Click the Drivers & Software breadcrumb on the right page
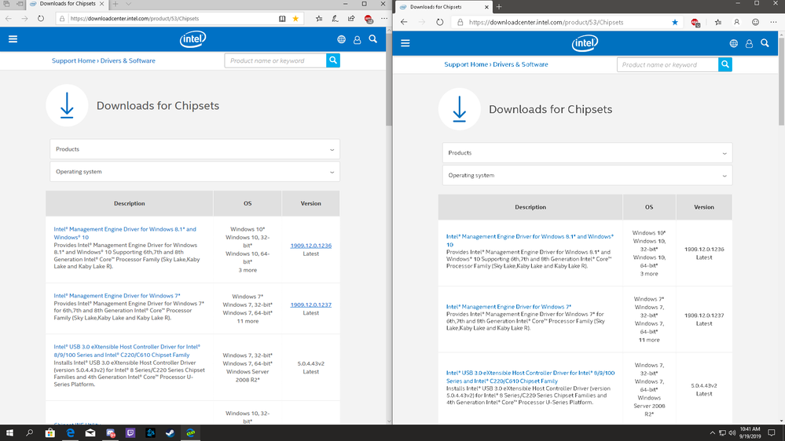 (x=520, y=64)
